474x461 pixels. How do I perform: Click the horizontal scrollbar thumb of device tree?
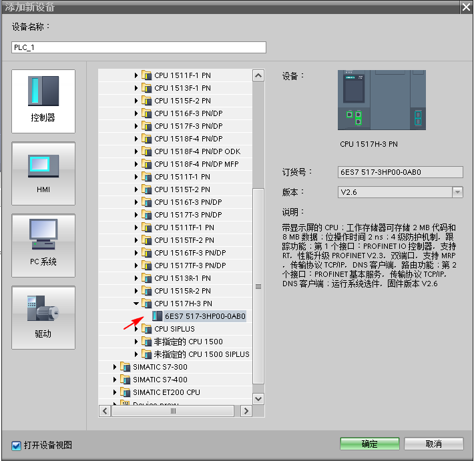point(173,411)
